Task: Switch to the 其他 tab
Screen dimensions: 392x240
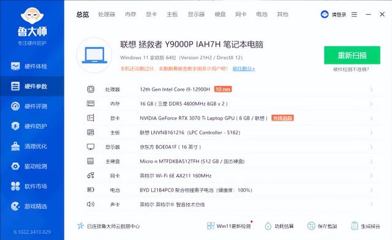Action: point(283,15)
